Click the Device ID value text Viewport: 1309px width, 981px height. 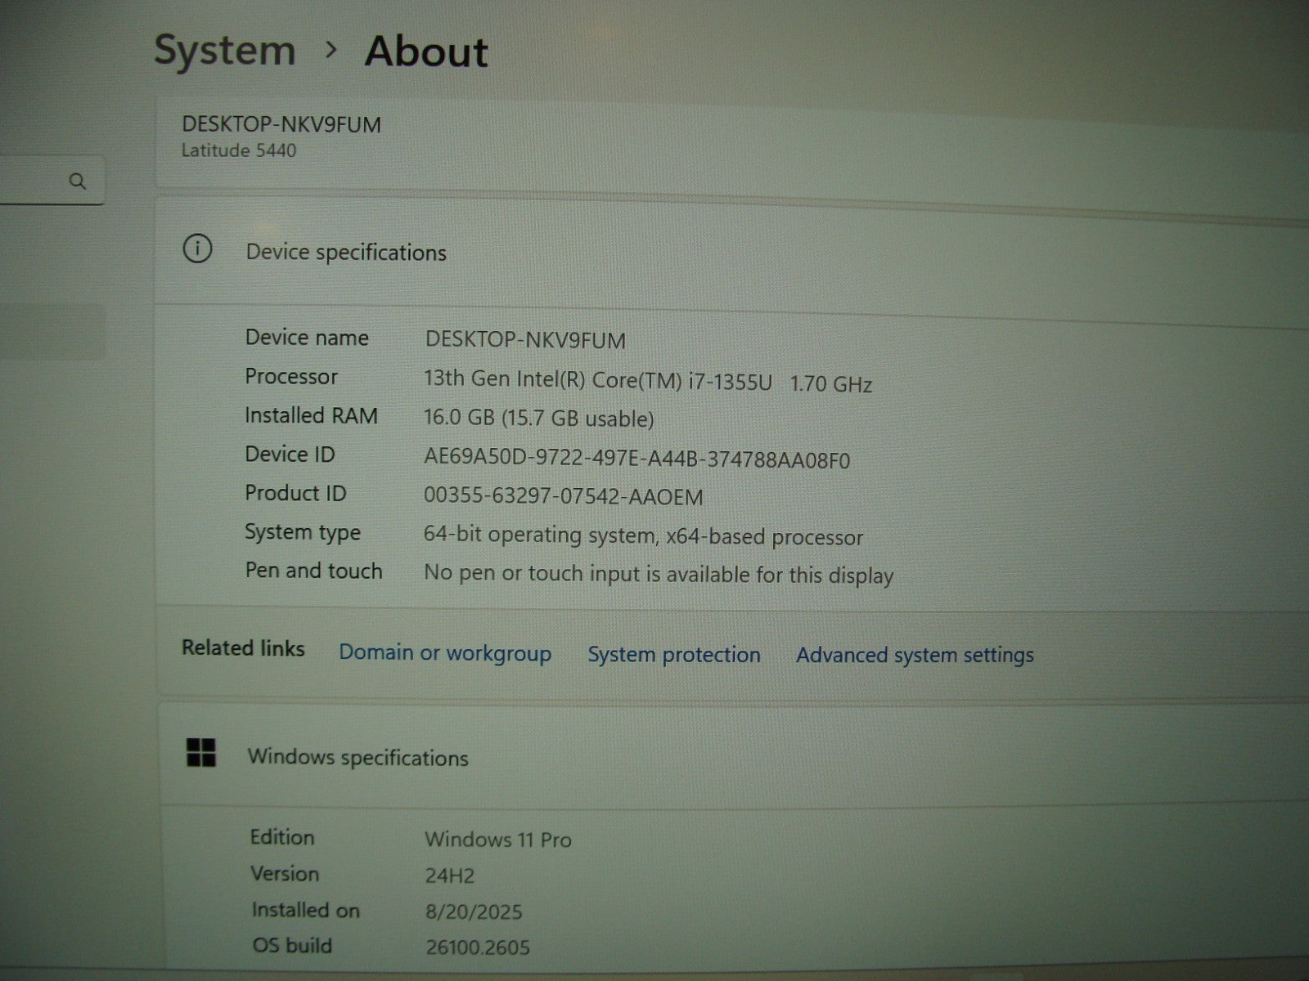tap(637, 459)
